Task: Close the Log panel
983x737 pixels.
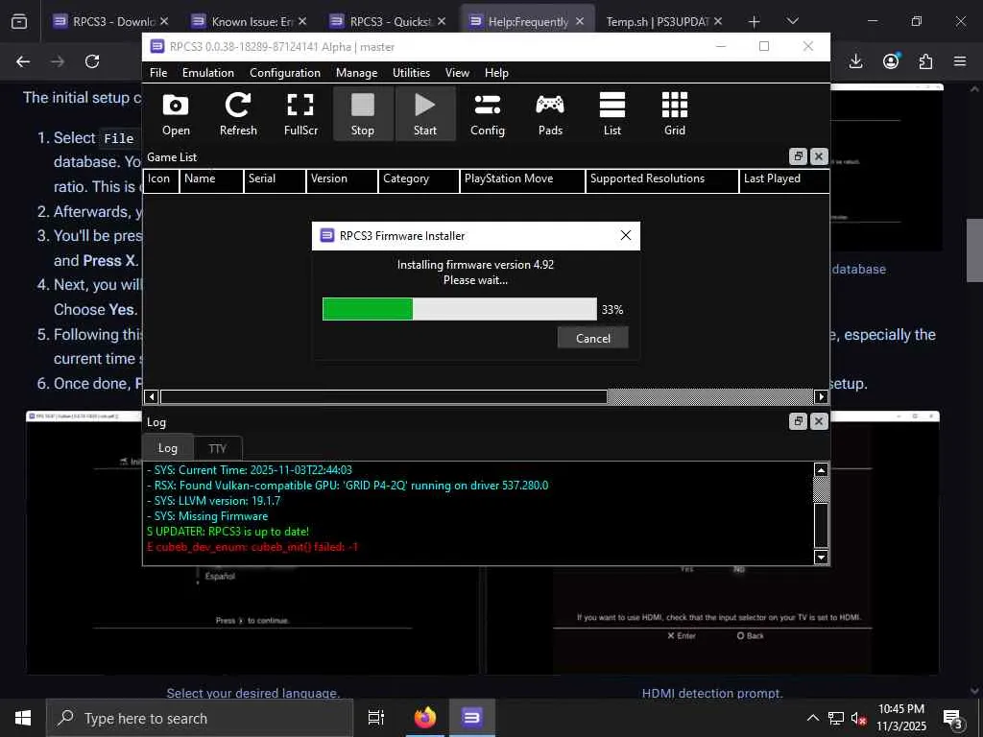Action: [x=819, y=421]
